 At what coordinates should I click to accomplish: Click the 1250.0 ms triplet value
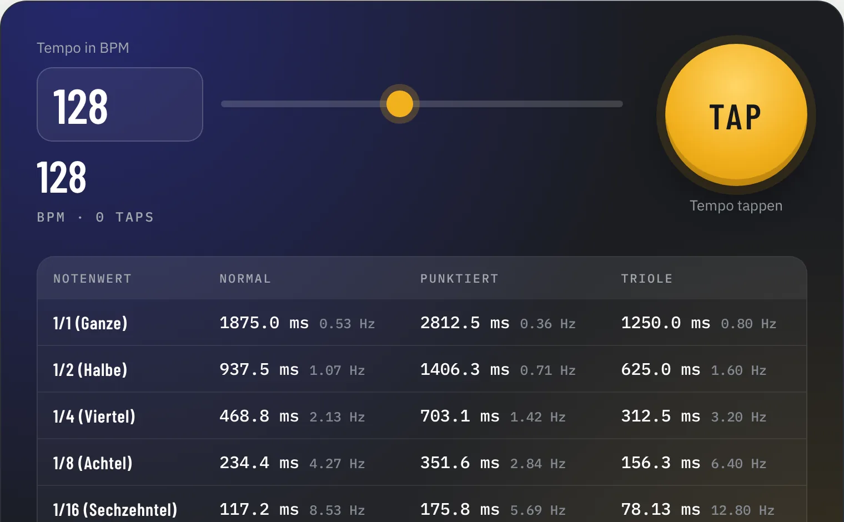click(665, 323)
